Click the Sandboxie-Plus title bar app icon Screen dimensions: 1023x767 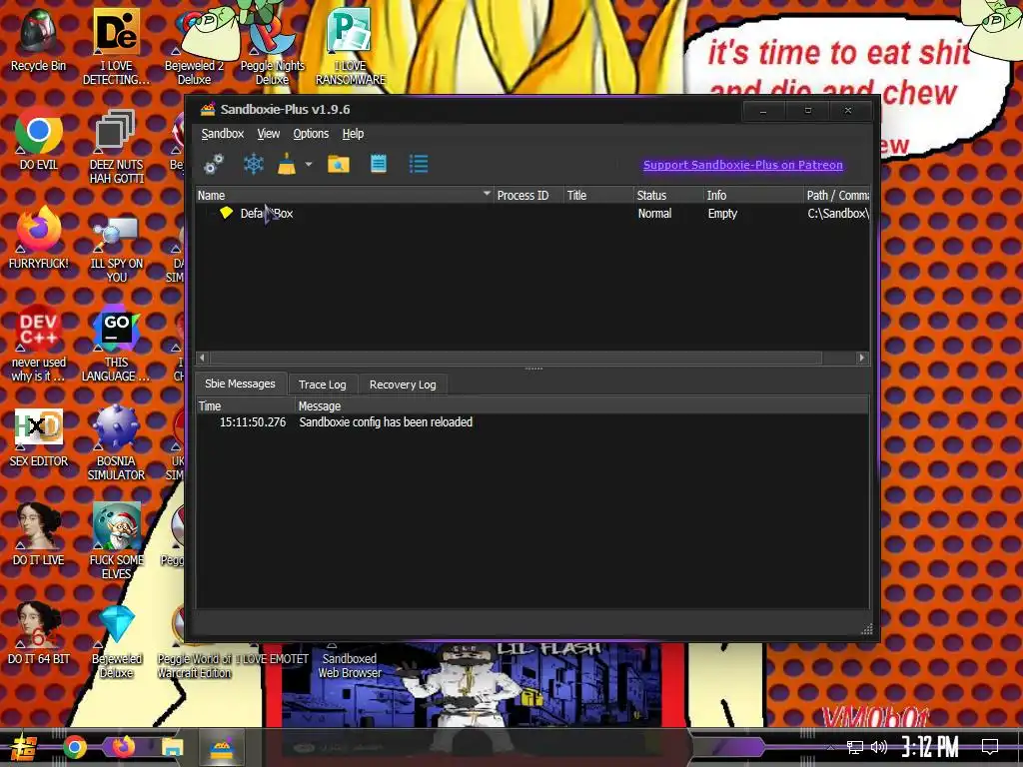click(x=208, y=109)
